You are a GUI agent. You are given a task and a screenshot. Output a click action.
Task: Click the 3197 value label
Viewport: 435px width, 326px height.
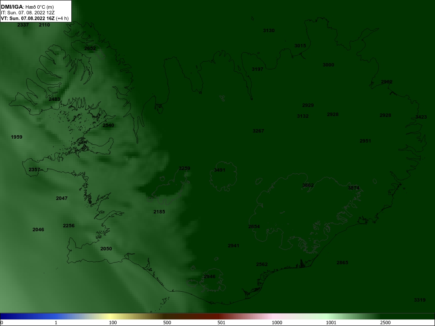tap(258, 69)
